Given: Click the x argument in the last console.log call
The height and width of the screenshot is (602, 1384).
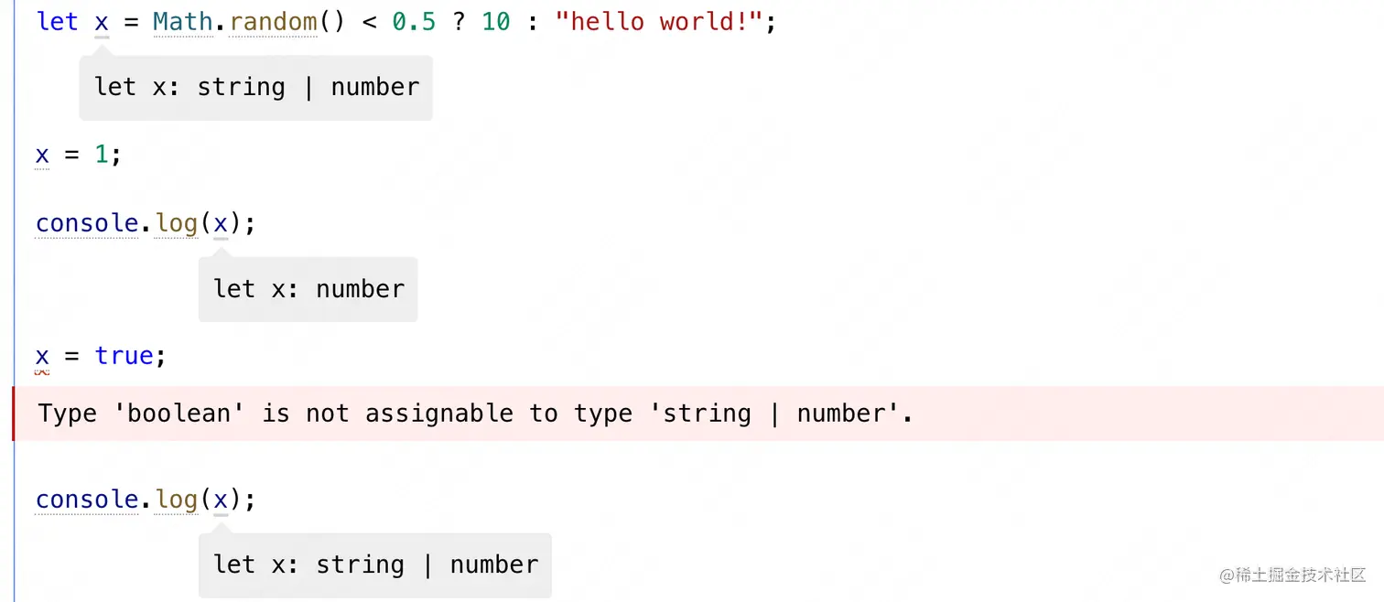Looking at the screenshot, I should 221,500.
